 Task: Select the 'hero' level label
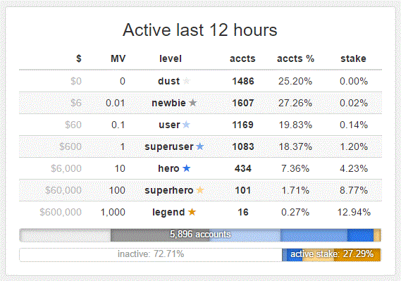169,168
